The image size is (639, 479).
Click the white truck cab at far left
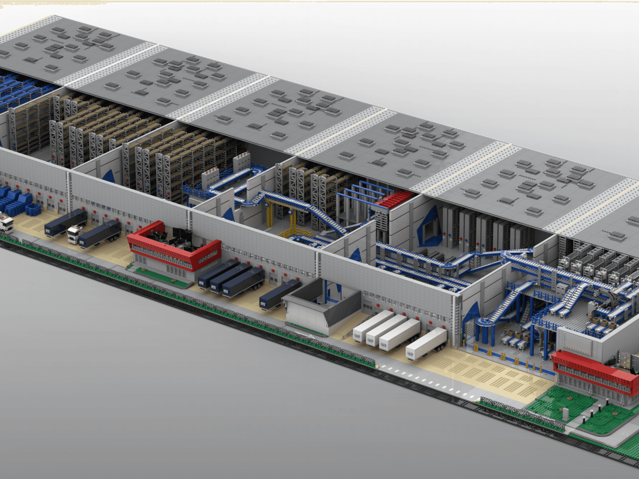[6, 224]
